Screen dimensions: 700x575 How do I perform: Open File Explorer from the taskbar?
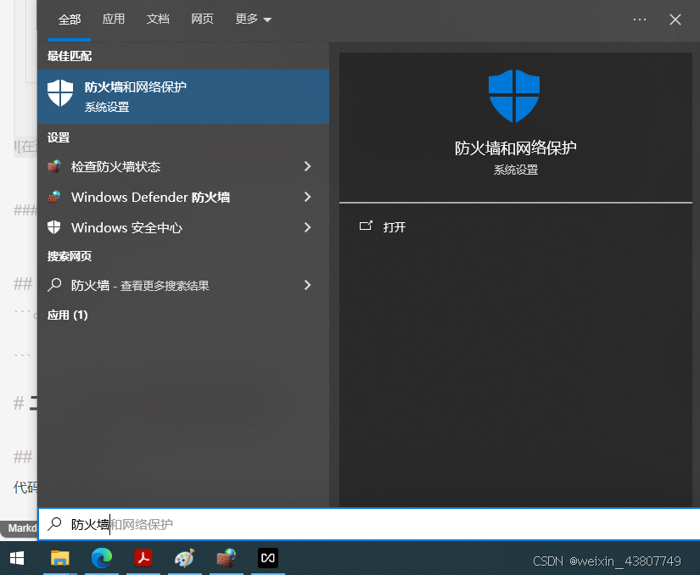(60, 558)
